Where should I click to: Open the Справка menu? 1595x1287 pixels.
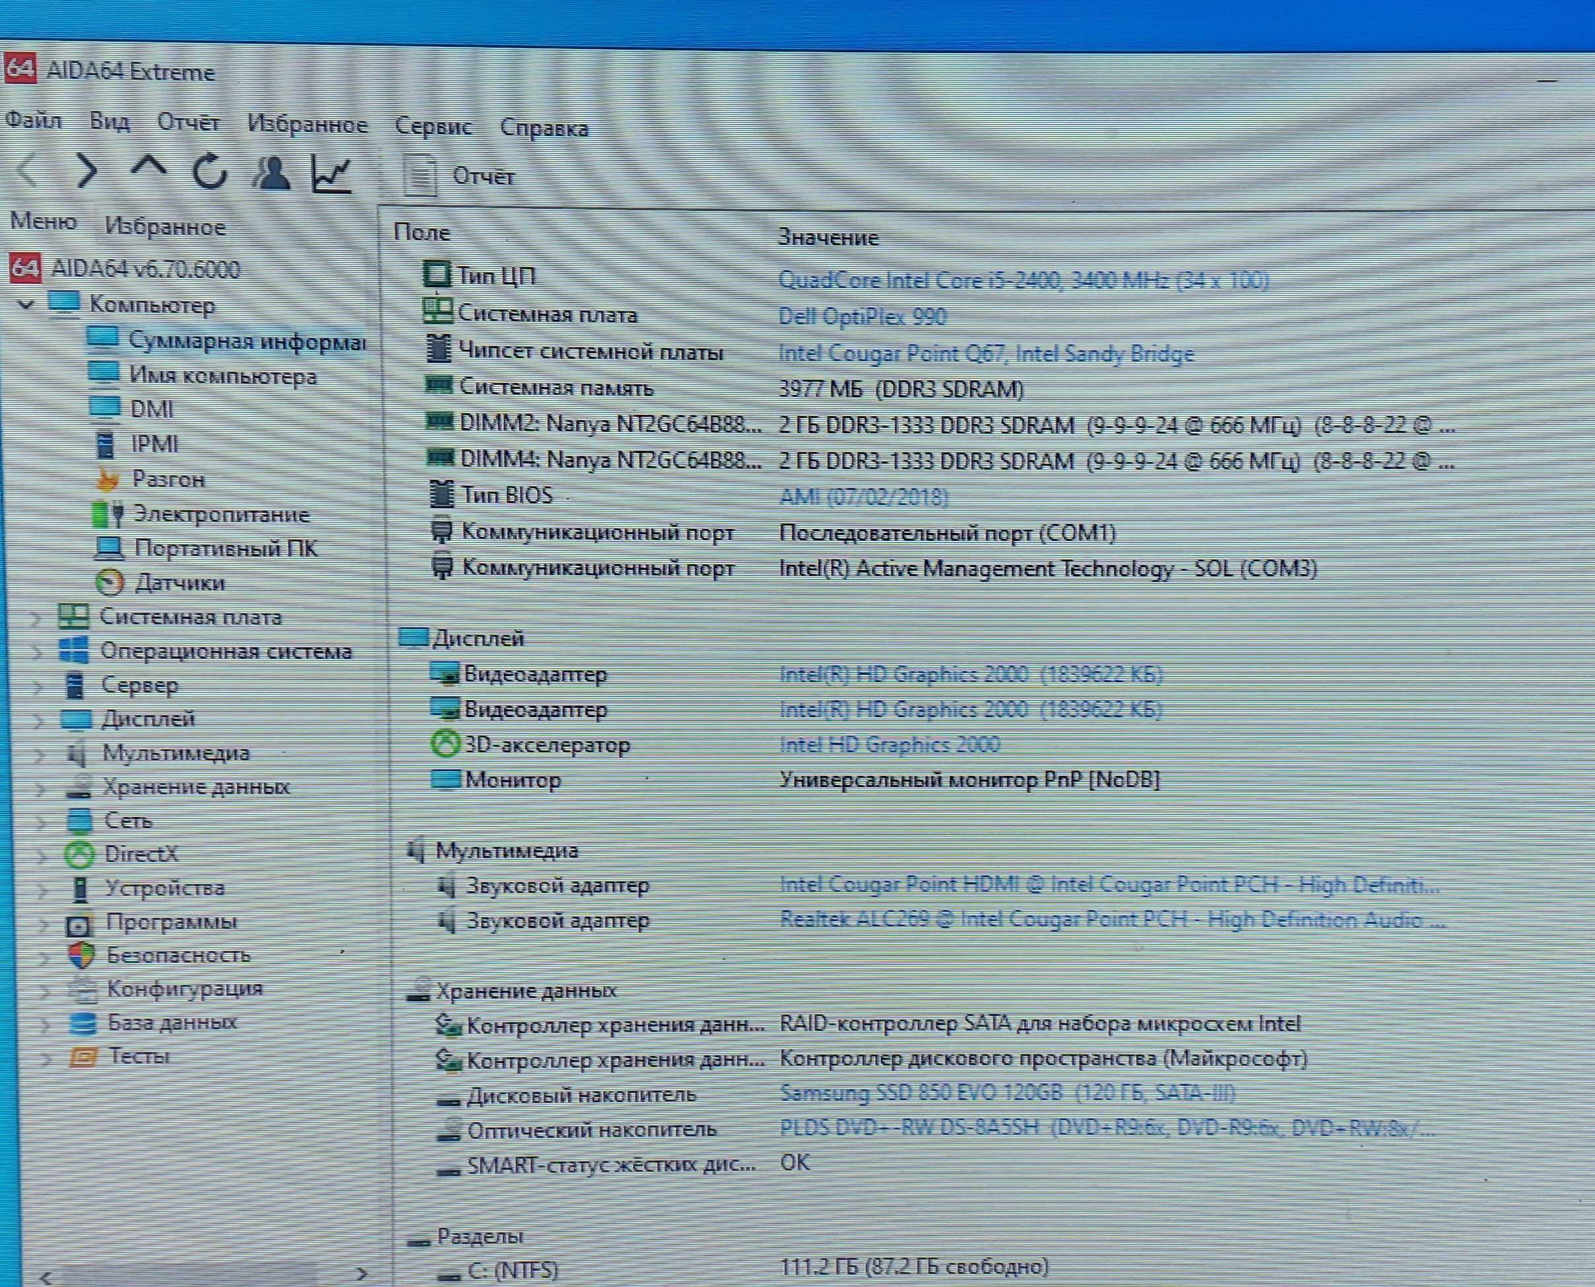click(544, 128)
